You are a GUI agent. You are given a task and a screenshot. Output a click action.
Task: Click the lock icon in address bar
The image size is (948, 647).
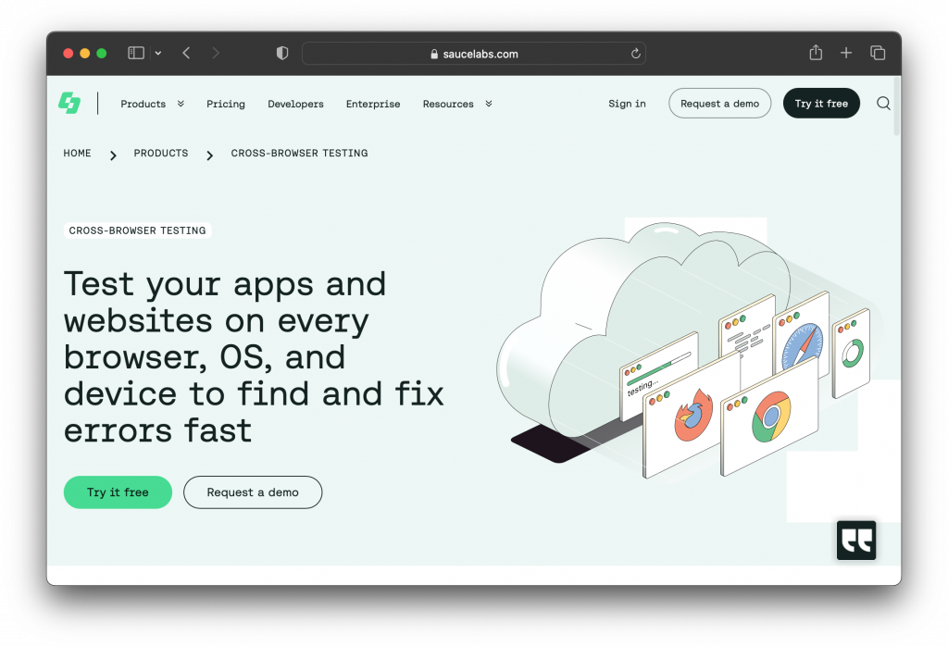(x=434, y=54)
